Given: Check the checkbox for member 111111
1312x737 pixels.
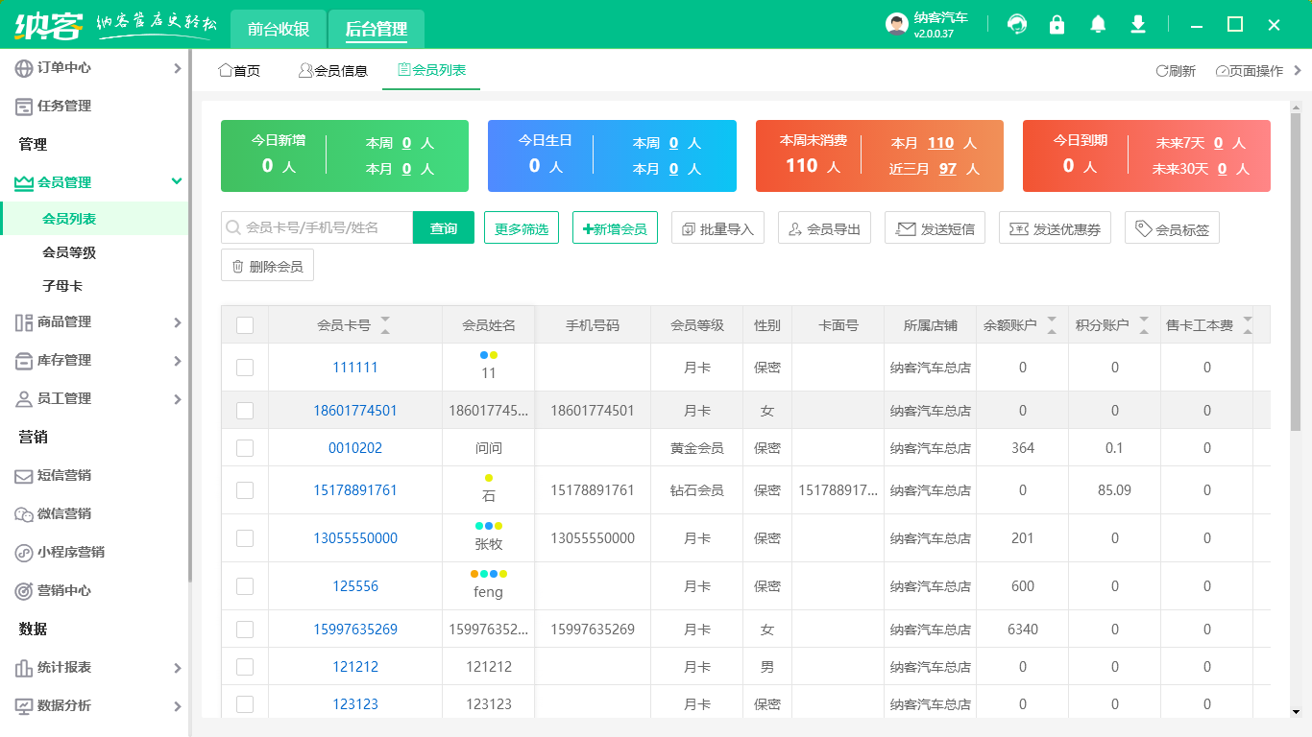Looking at the screenshot, I should (x=244, y=367).
